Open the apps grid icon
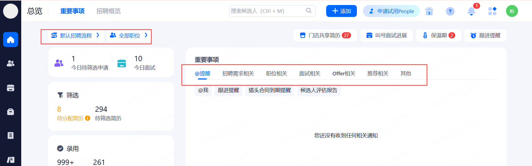The image size is (532, 166). (x=492, y=11)
